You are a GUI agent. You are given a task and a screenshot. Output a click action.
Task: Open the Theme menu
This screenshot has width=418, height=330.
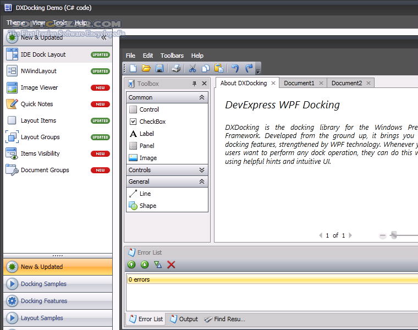(16, 23)
